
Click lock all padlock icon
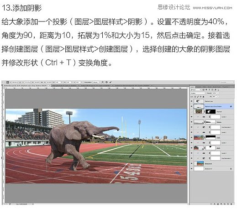tap(204, 97)
